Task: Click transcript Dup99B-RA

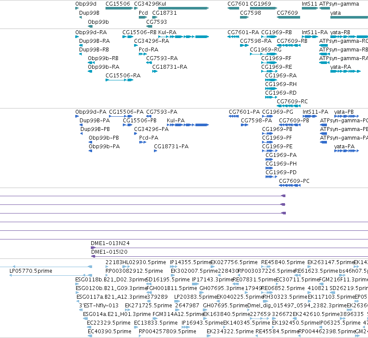Action: pos(81,45)
